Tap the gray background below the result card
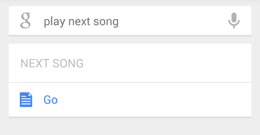This screenshot has height=135, width=260. point(130,126)
